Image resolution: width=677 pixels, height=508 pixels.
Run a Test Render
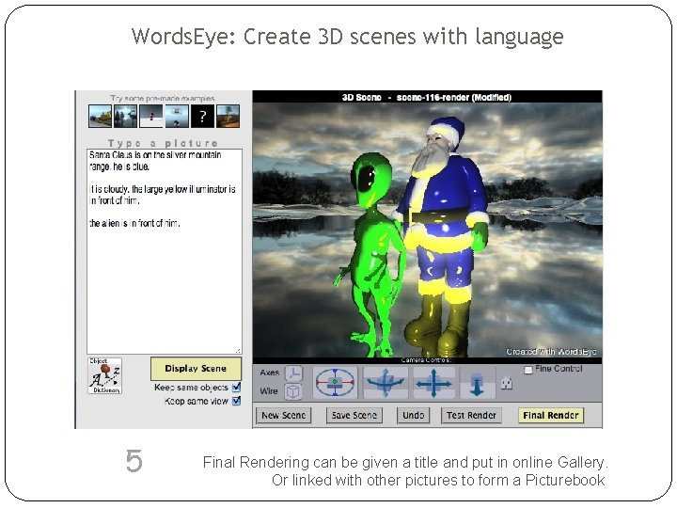click(x=471, y=415)
